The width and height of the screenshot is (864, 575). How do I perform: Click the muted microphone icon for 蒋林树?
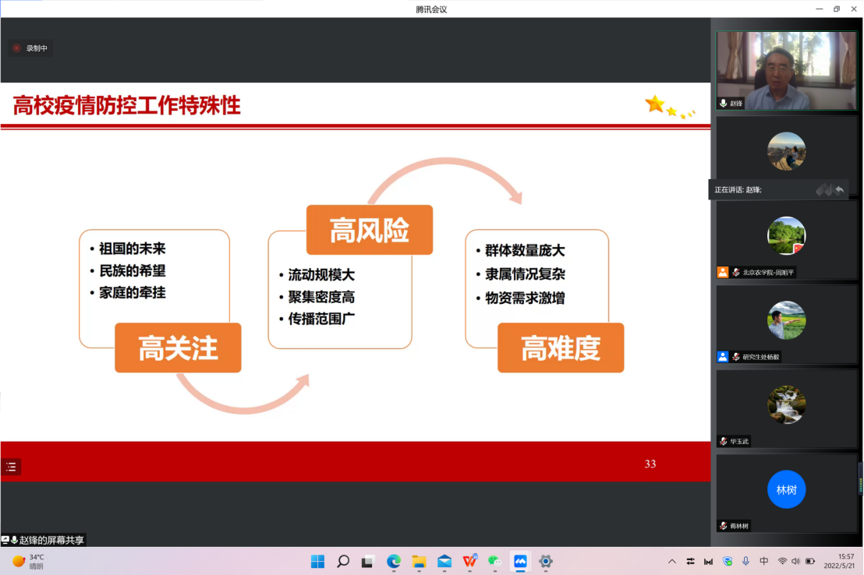724,526
